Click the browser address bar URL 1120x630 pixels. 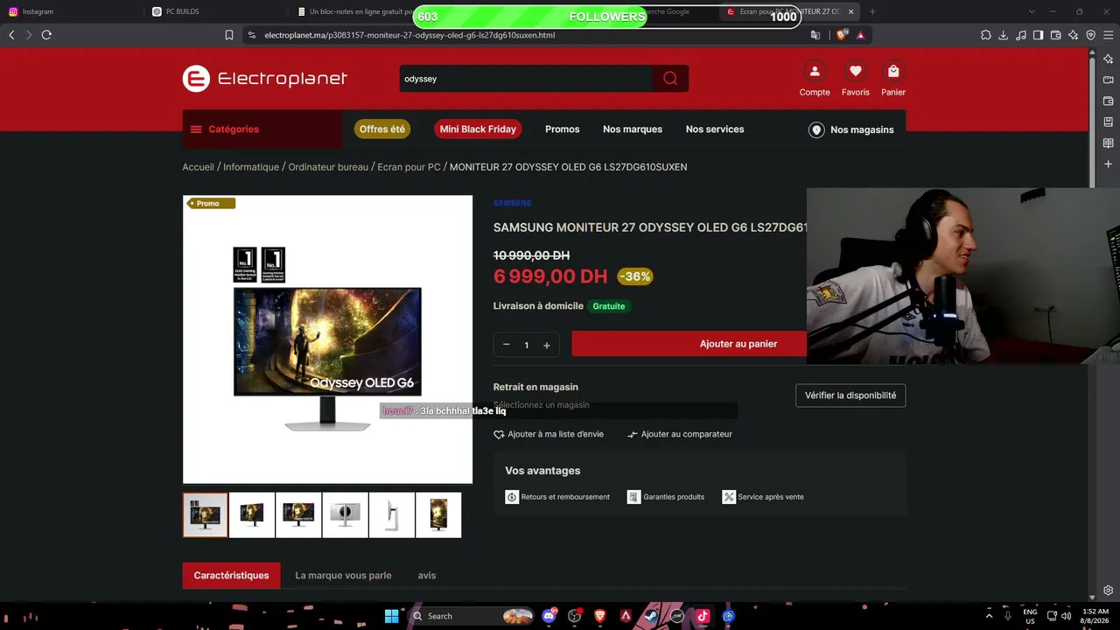point(409,35)
